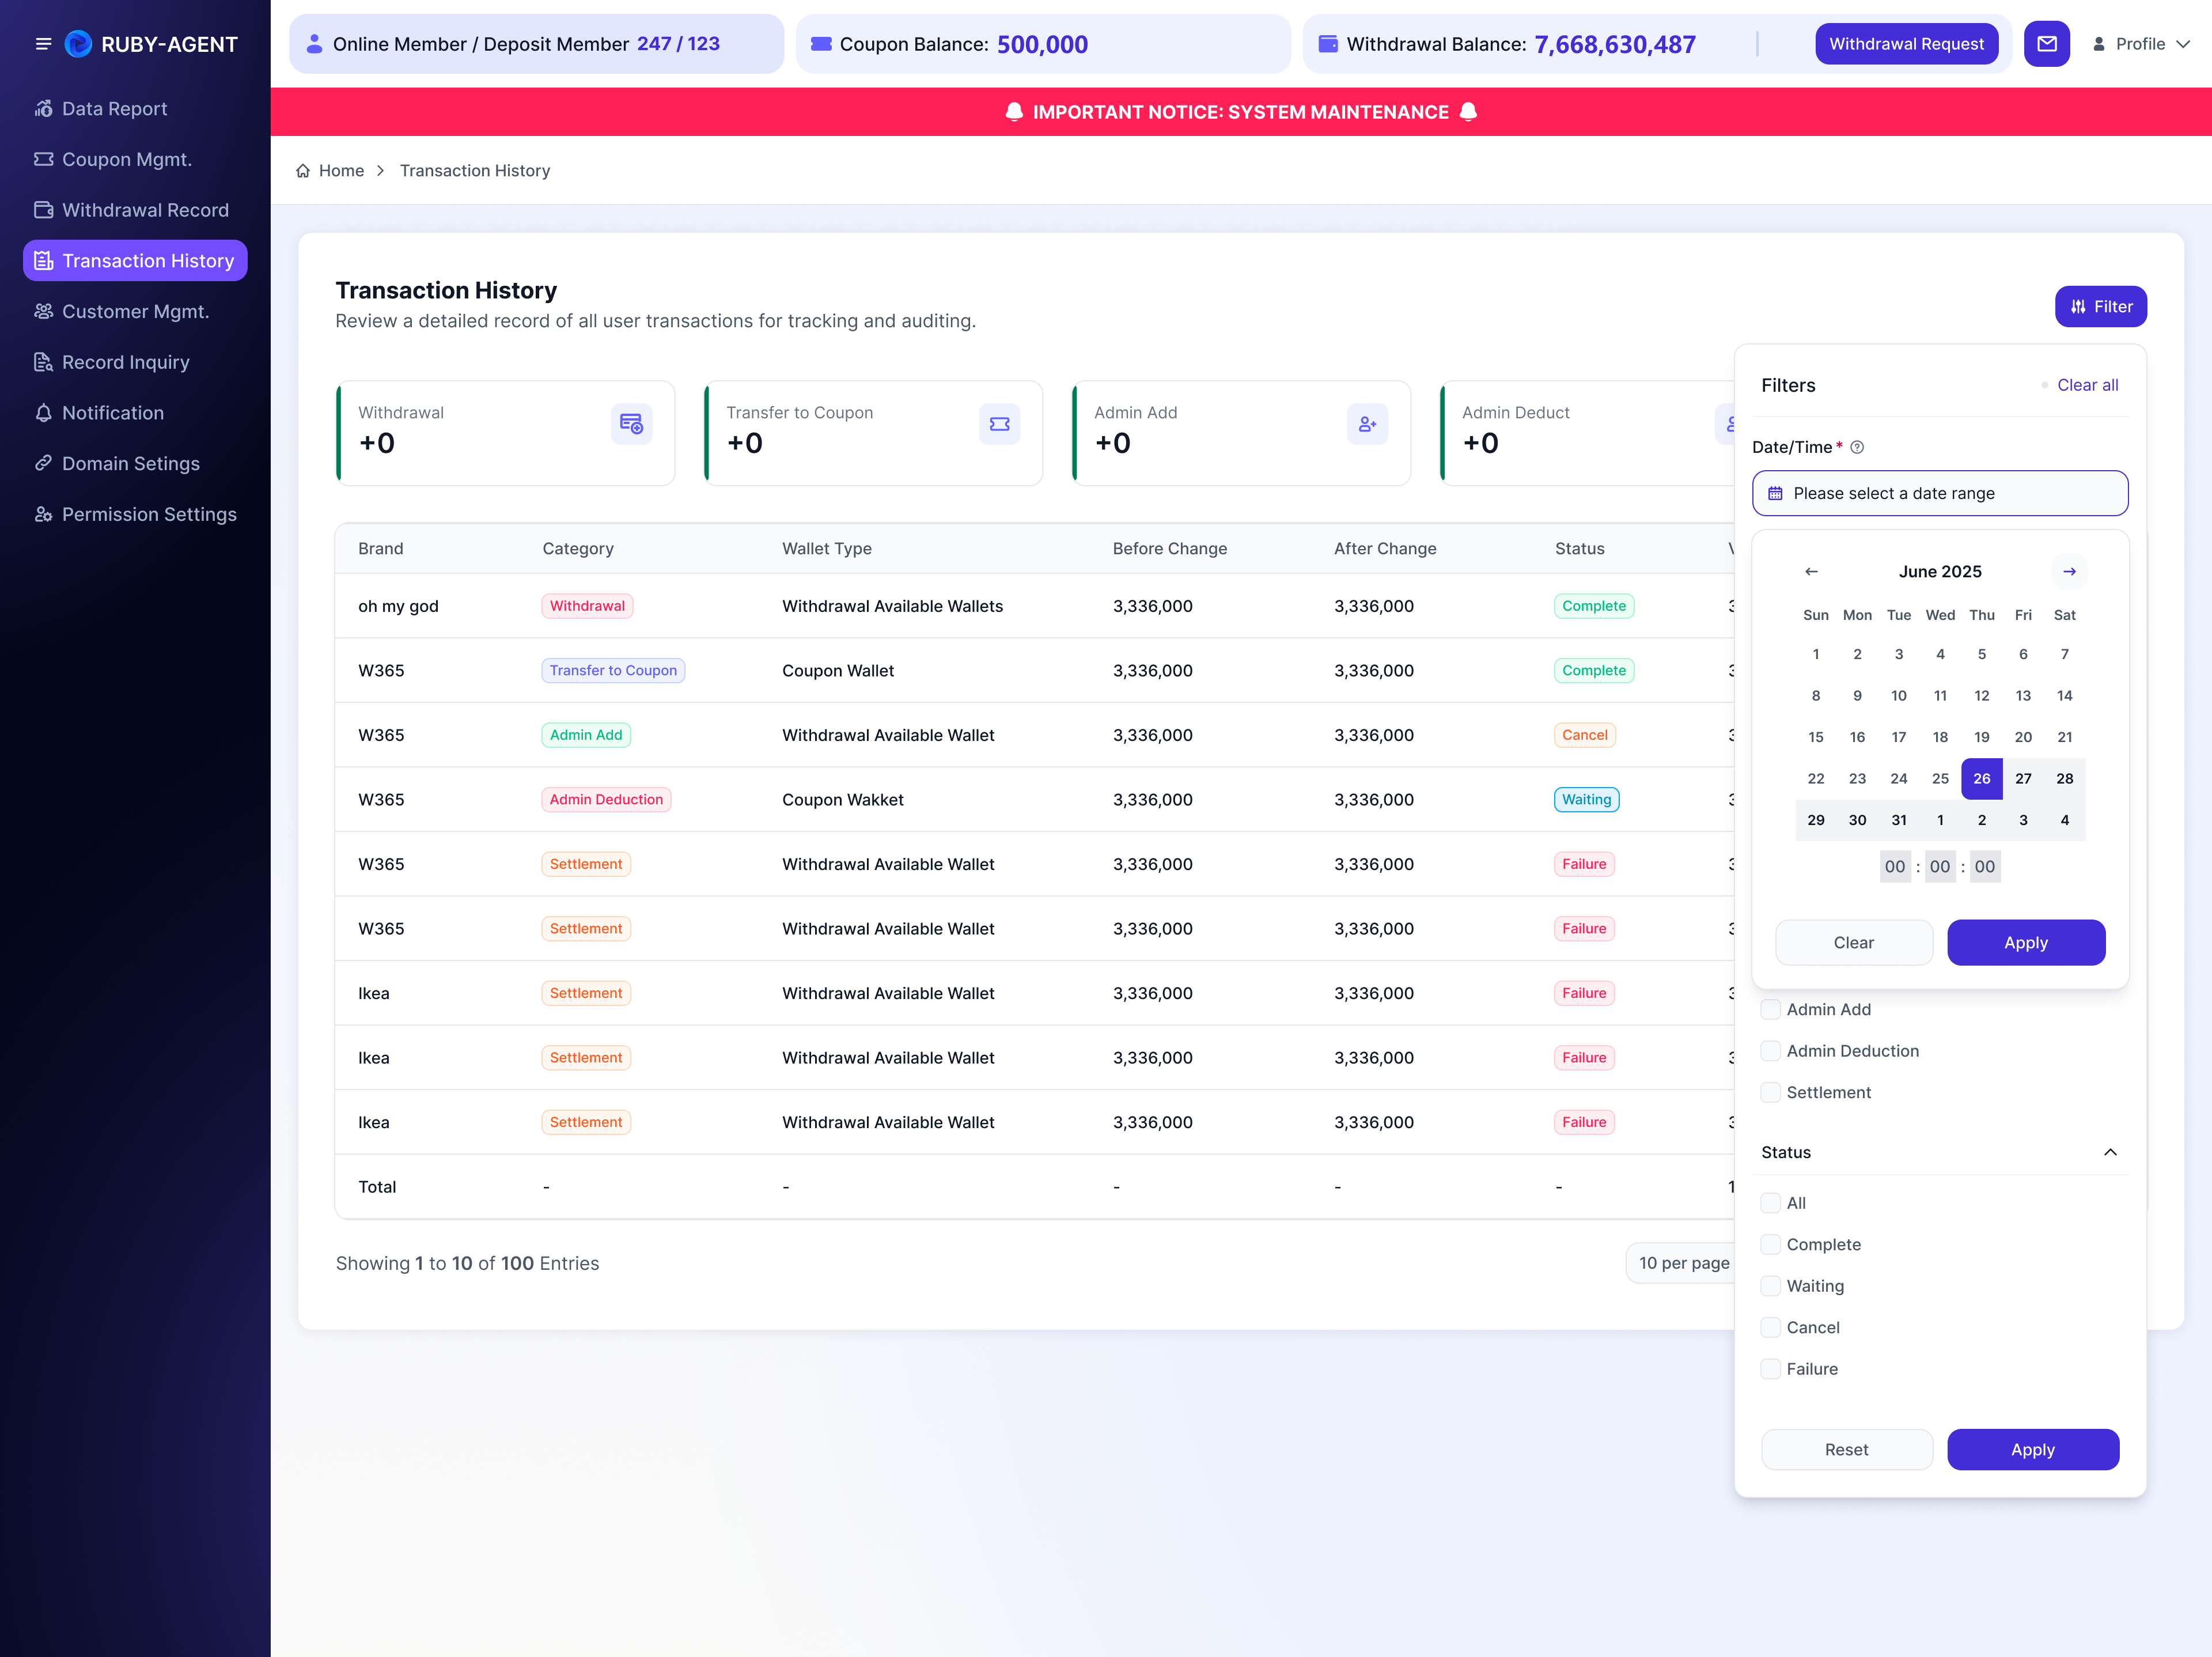Click the Reset filters button

(x=1846, y=1449)
